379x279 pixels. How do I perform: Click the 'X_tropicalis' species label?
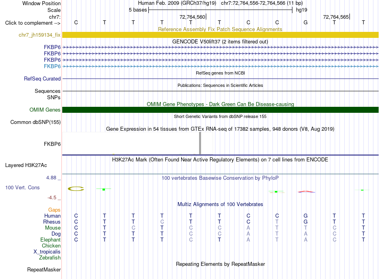tap(47, 252)
